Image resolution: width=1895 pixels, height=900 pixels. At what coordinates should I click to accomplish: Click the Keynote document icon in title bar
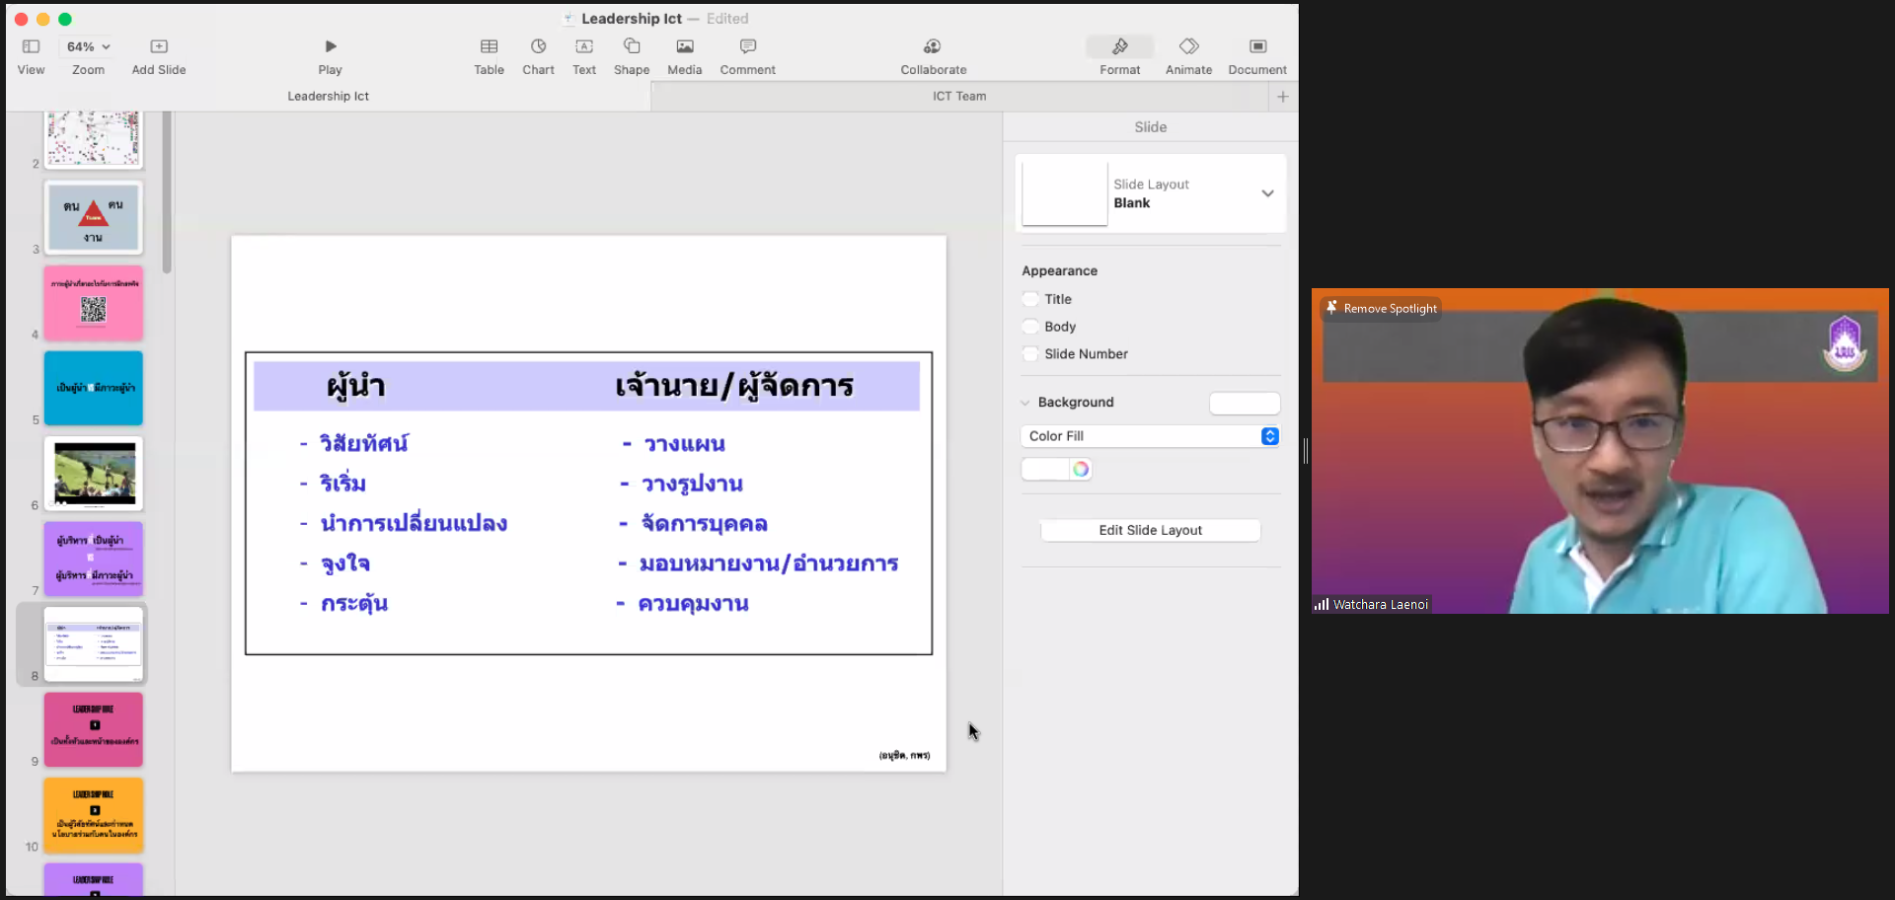[x=568, y=19]
